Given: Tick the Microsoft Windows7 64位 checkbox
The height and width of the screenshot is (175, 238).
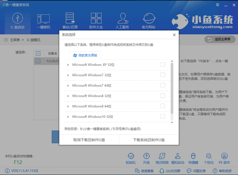Looking at the screenshot, I should (x=163, y=86).
